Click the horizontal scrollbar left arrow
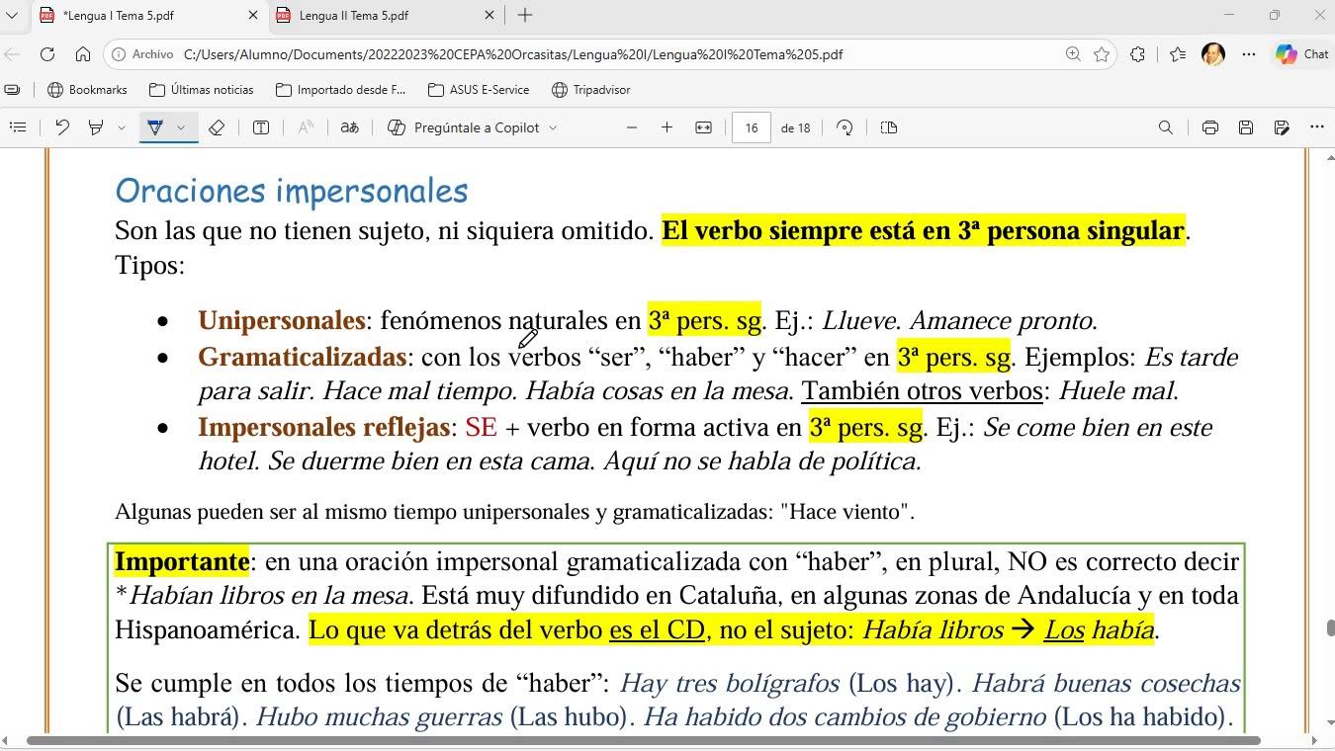This screenshot has height=751, width=1335. 6,740
